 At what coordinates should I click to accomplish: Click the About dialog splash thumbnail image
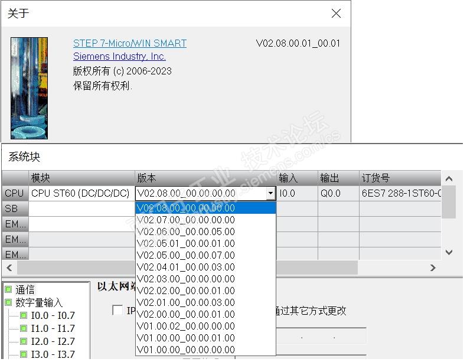coord(29,88)
